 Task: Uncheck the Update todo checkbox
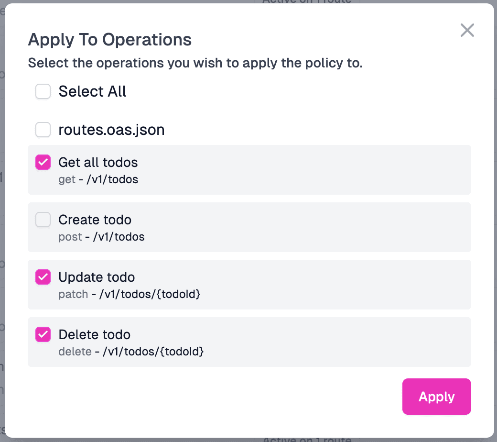pos(43,277)
